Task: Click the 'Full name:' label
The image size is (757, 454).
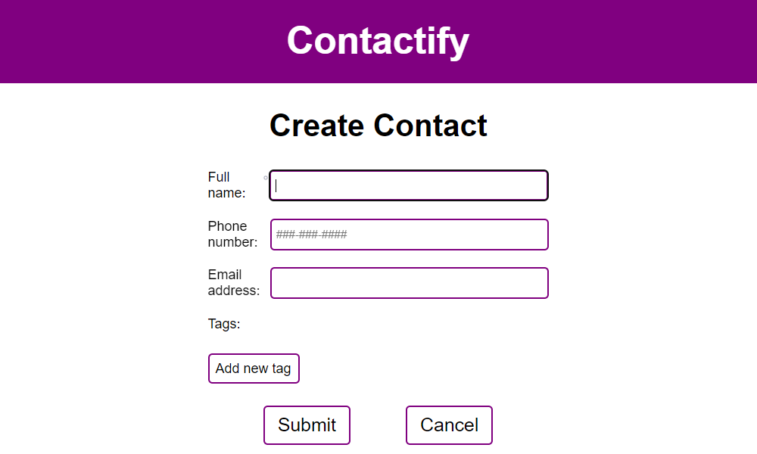Action: pyautogui.click(x=226, y=185)
